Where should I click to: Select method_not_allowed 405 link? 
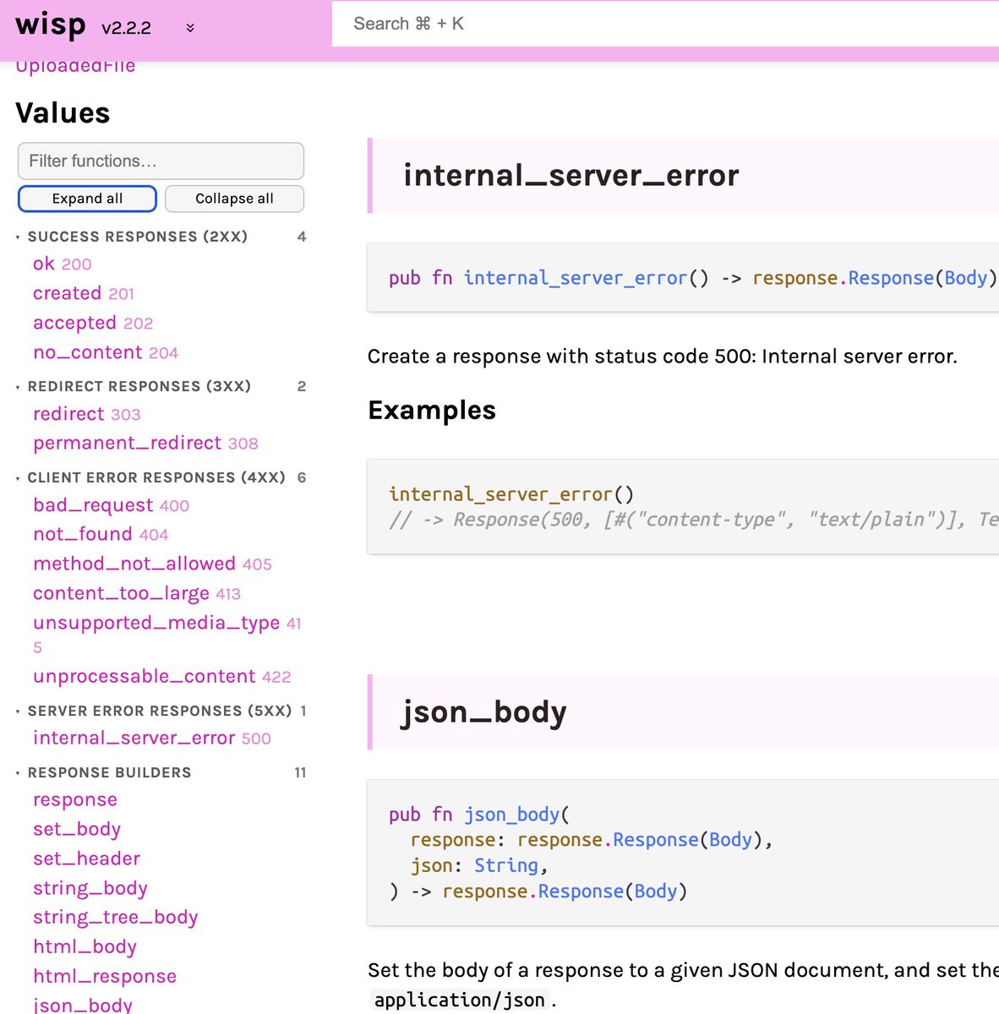point(152,564)
